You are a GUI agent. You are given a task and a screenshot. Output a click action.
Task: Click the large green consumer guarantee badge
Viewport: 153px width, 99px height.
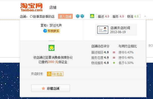coord(52,48)
